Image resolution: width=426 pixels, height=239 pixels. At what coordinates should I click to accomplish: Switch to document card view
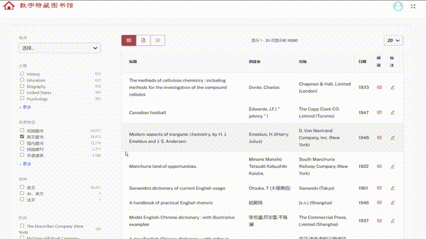143,40
